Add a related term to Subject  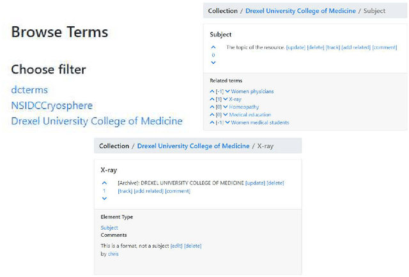356,47
